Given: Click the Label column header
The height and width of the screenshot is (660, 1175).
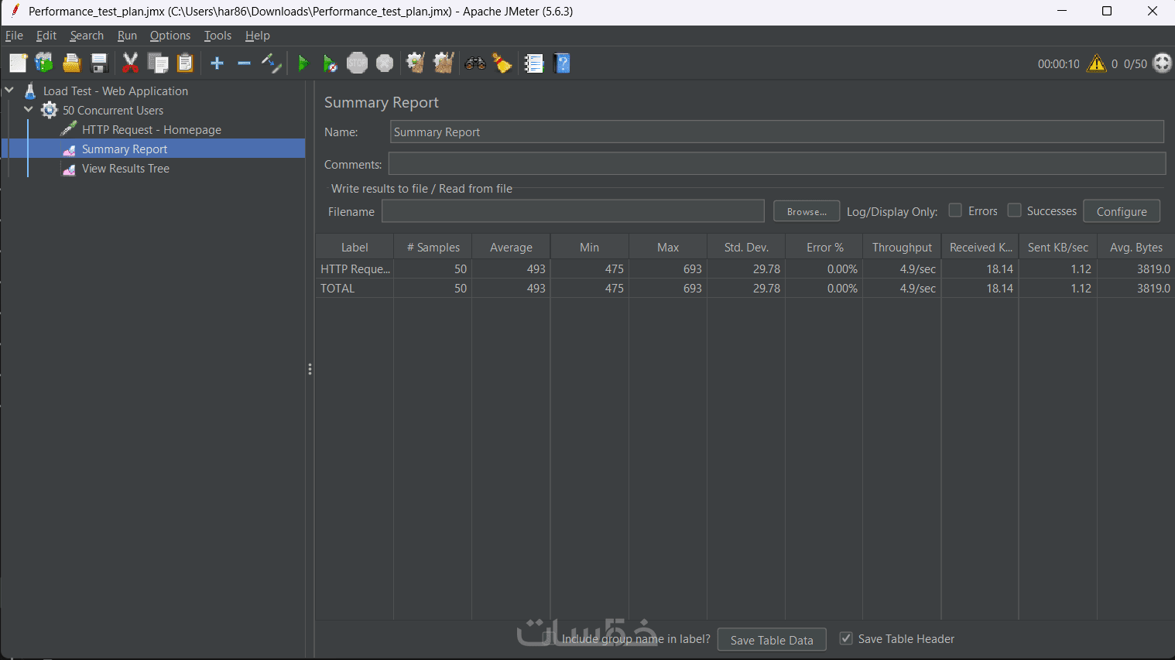Looking at the screenshot, I should (355, 247).
